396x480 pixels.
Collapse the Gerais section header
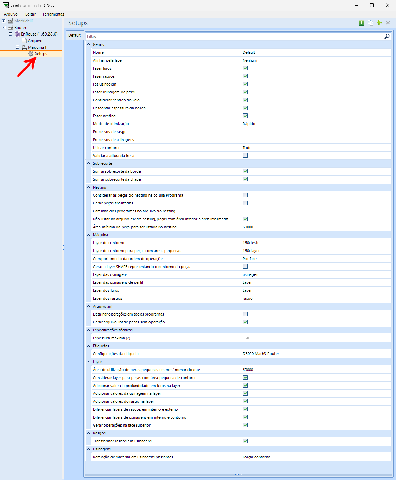(89, 44)
